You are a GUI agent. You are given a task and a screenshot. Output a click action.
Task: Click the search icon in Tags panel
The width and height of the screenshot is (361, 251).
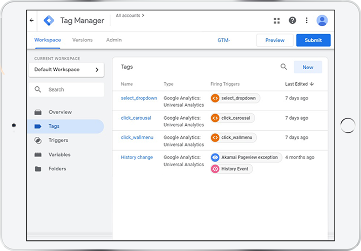pos(284,67)
